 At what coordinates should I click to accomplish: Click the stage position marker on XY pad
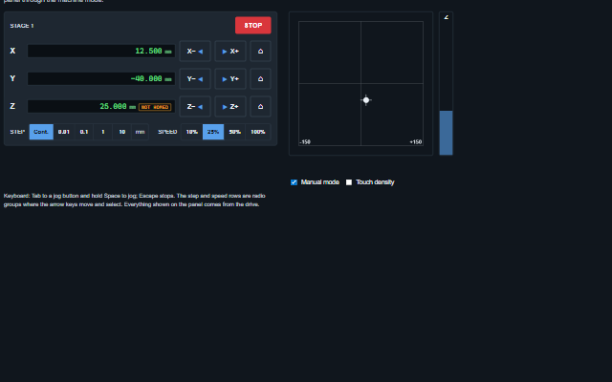366,100
